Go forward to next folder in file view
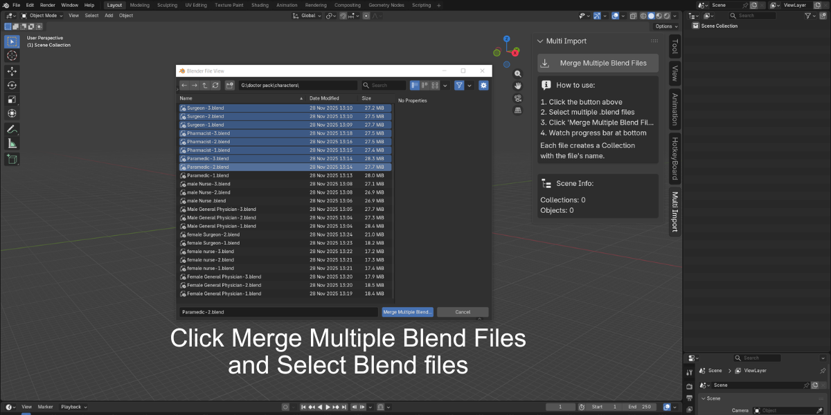The width and height of the screenshot is (831, 415). pyautogui.click(x=195, y=85)
